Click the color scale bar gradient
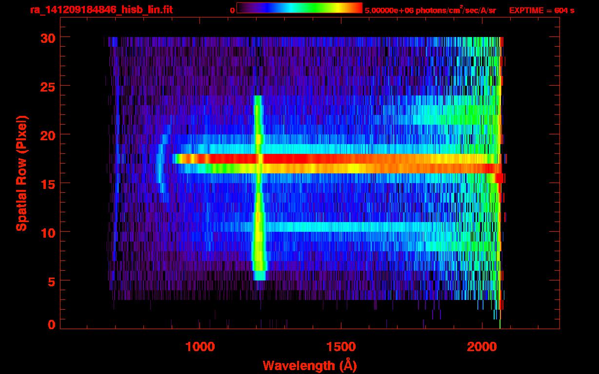Screen dimensions: 599x374 coord(299,8)
